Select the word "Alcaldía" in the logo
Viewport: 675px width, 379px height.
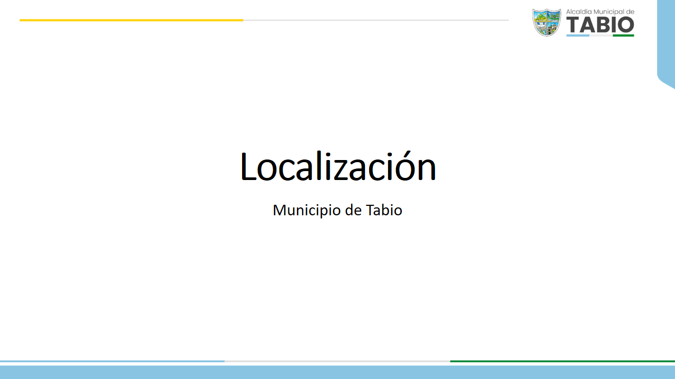579,12
